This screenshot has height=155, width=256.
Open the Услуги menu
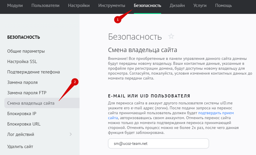(200, 5)
